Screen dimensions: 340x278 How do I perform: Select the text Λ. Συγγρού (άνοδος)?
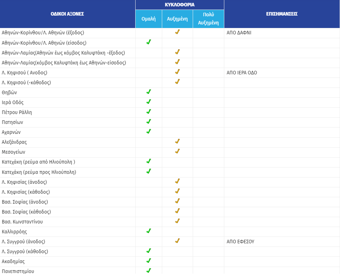pyautogui.click(x=23, y=242)
